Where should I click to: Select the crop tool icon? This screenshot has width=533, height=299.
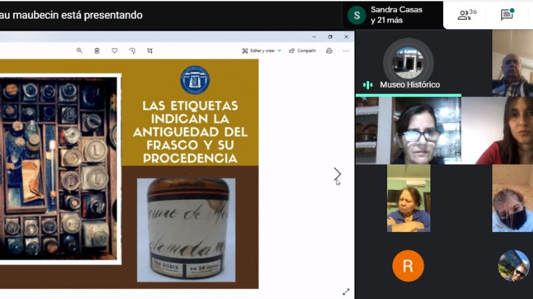[150, 50]
